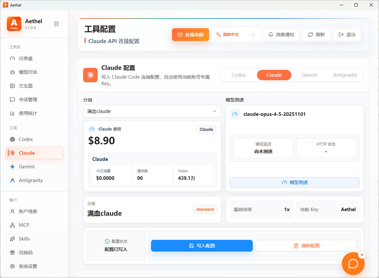
Task: Open 模型对话 from the sidebar
Action: (34, 72)
